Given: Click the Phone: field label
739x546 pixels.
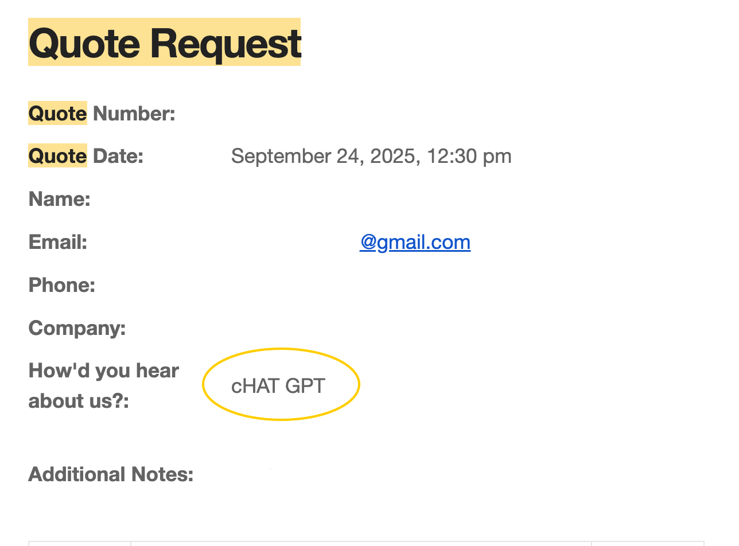Looking at the screenshot, I should (x=62, y=285).
